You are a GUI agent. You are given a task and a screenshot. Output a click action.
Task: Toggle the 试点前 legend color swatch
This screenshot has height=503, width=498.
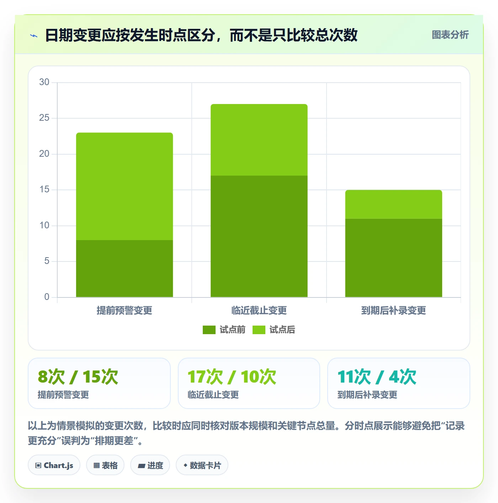click(209, 330)
